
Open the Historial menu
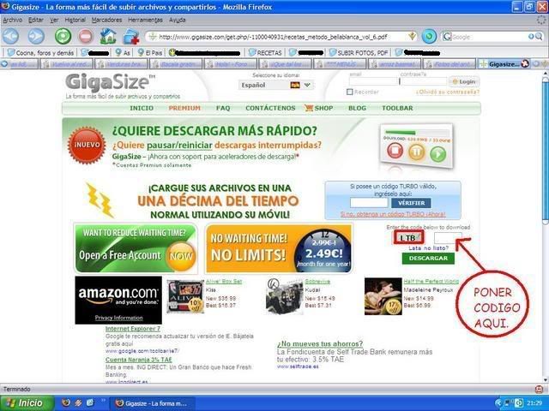click(x=75, y=20)
